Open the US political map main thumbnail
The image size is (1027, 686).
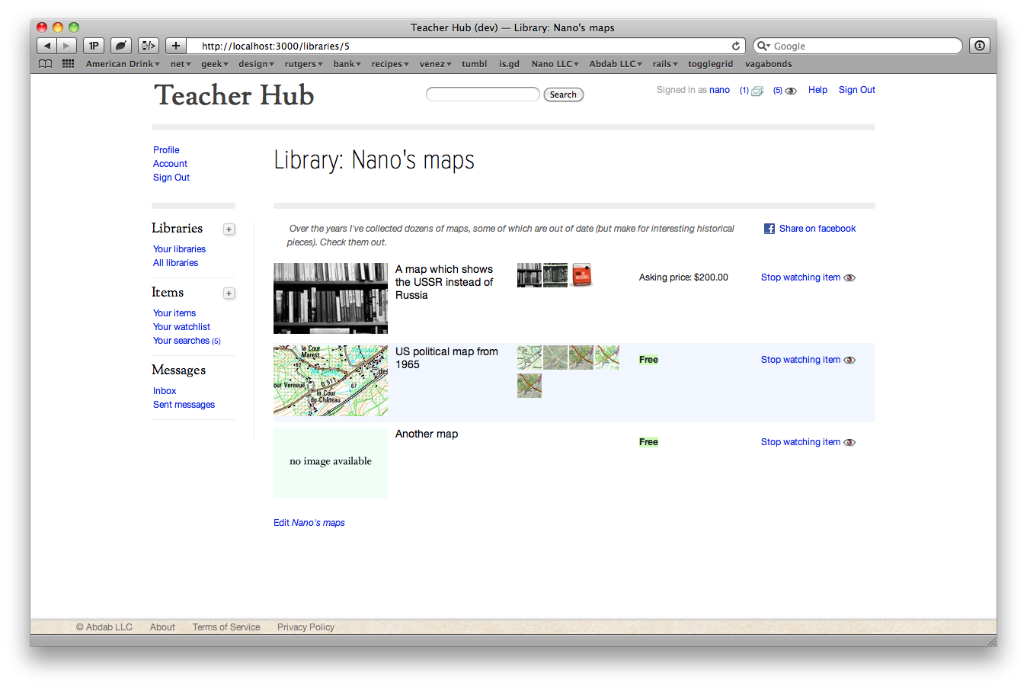click(331, 381)
